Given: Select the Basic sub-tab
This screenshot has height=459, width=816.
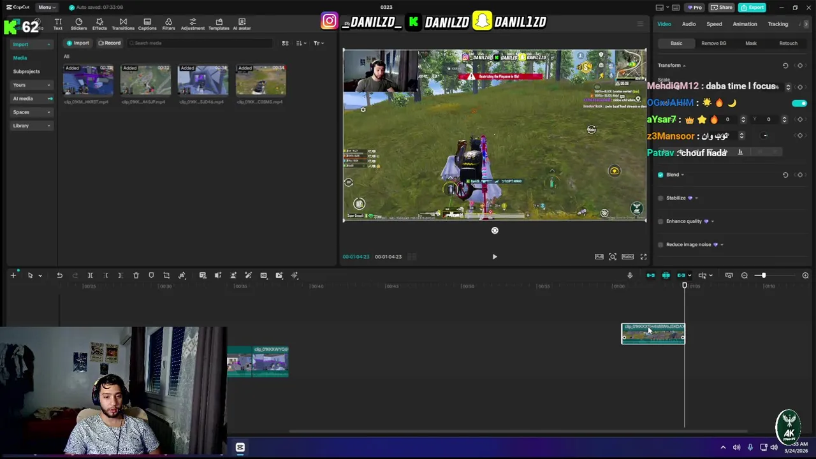Looking at the screenshot, I should click(x=676, y=43).
